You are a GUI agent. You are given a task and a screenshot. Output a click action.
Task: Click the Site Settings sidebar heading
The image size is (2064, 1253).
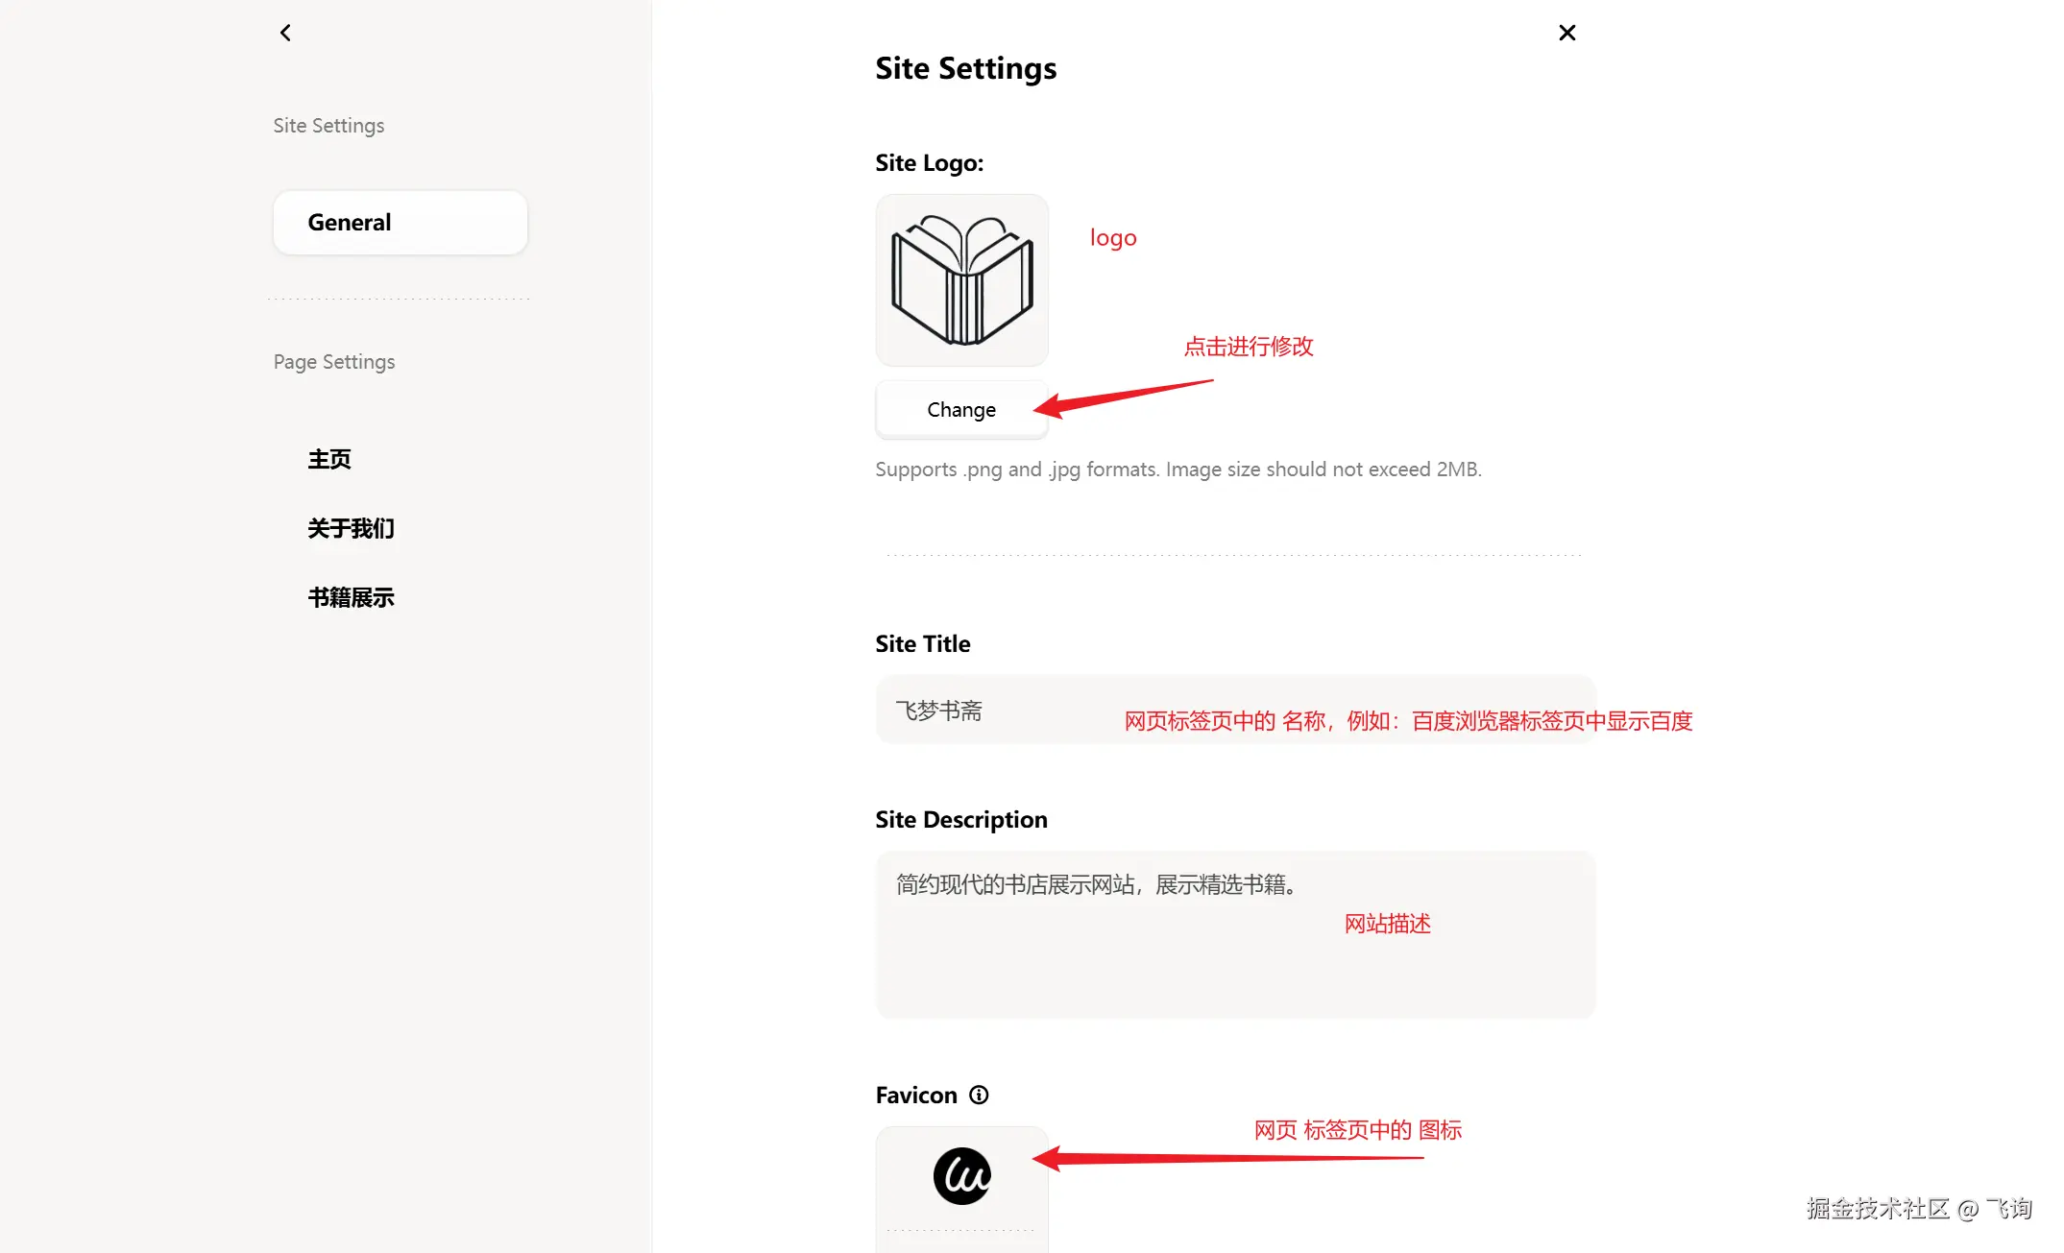pyautogui.click(x=328, y=126)
